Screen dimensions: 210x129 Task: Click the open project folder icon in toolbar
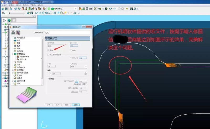(3, 9)
